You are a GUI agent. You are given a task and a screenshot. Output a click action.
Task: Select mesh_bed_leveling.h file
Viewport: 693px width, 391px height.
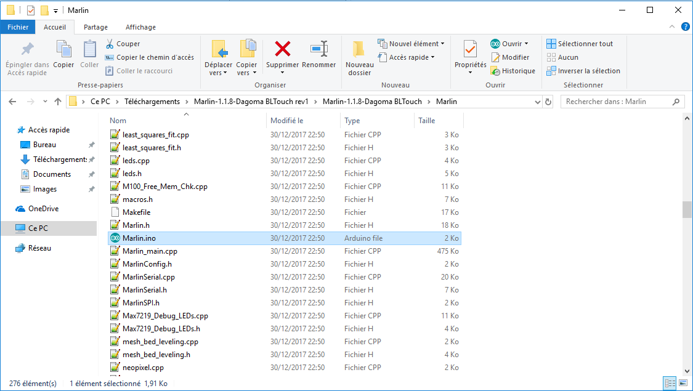285,354
